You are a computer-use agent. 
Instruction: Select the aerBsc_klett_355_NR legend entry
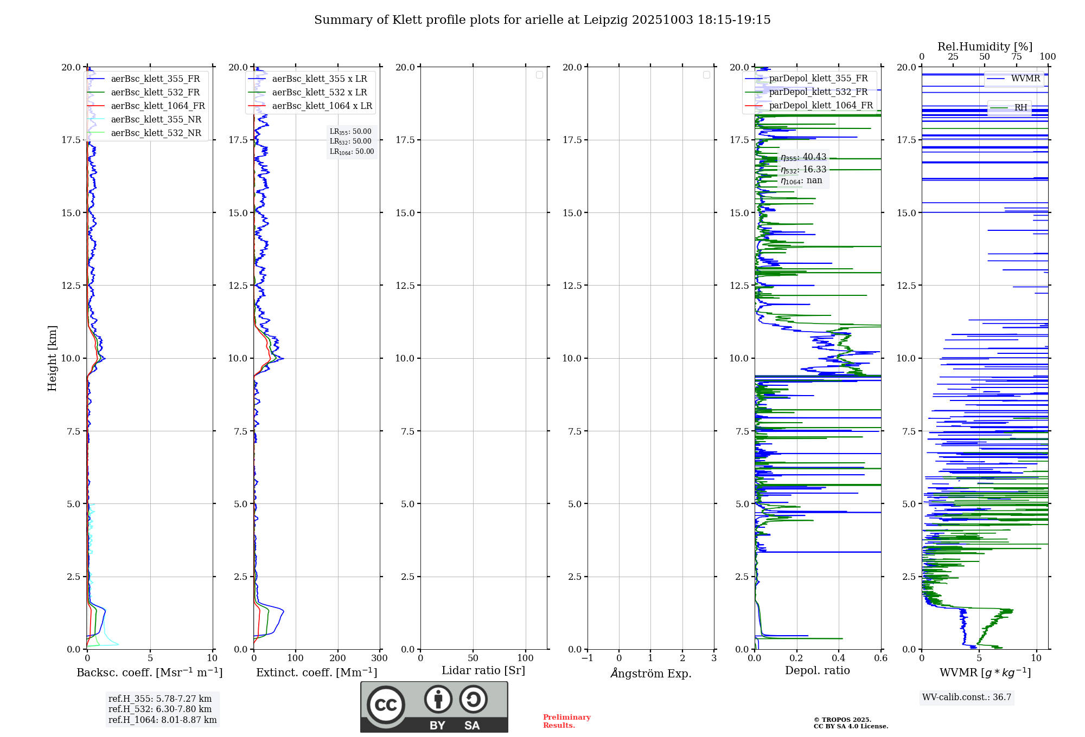click(156, 120)
